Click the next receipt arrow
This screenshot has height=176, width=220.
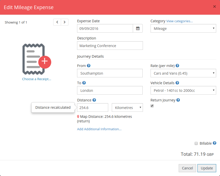[x=65, y=22]
